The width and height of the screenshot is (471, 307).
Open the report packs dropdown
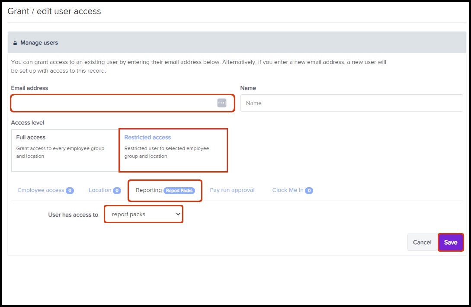pyautogui.click(x=144, y=214)
